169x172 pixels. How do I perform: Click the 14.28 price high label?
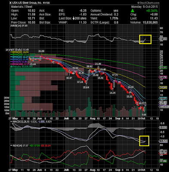[131, 87]
